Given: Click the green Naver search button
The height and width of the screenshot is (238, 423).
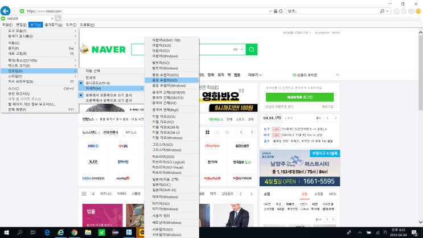Looking at the screenshot, I should tap(252, 50).
